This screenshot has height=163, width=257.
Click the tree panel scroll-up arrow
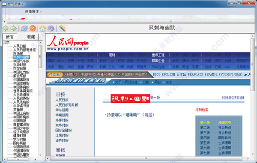pos(40,43)
